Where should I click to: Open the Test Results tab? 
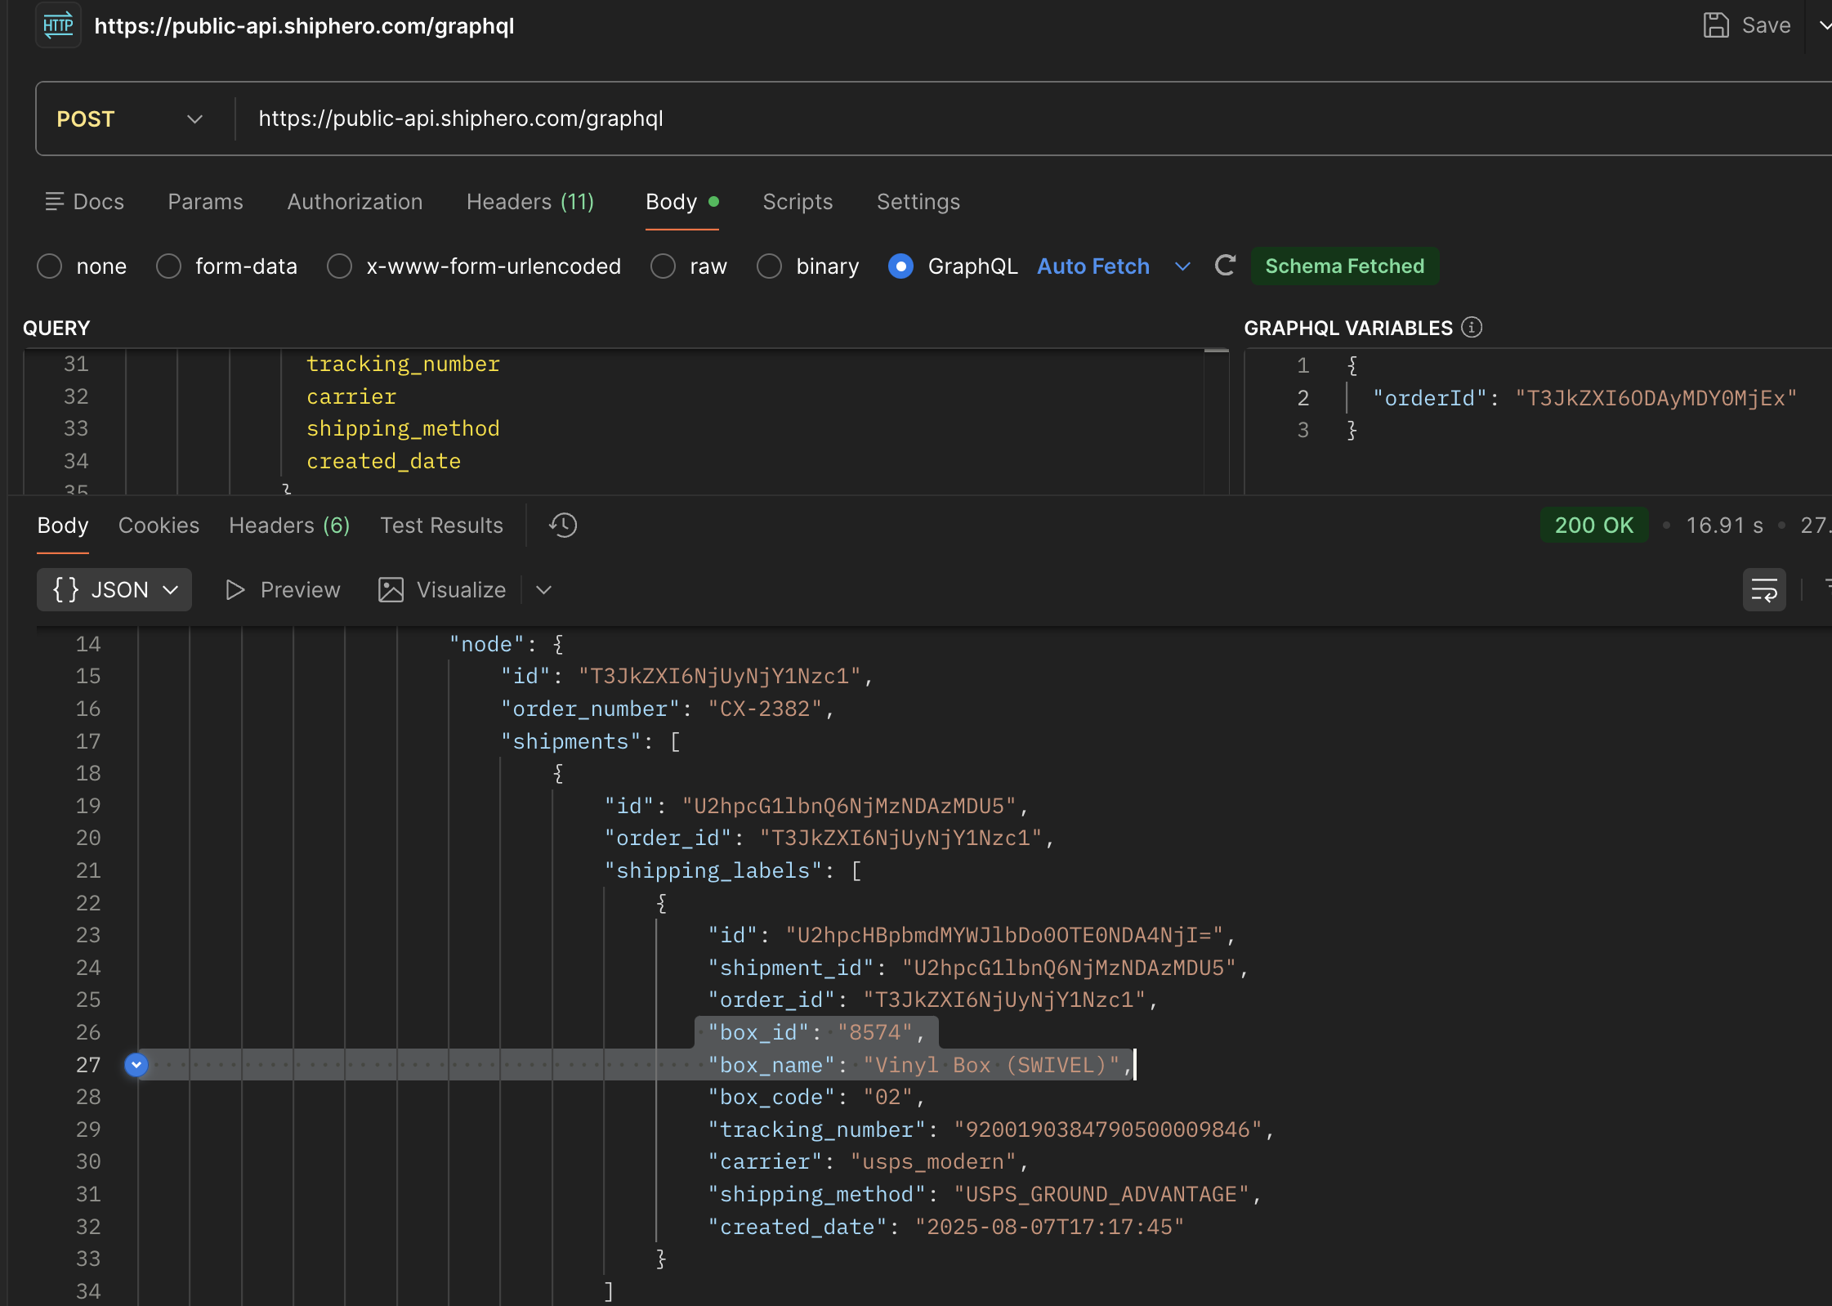tap(441, 525)
